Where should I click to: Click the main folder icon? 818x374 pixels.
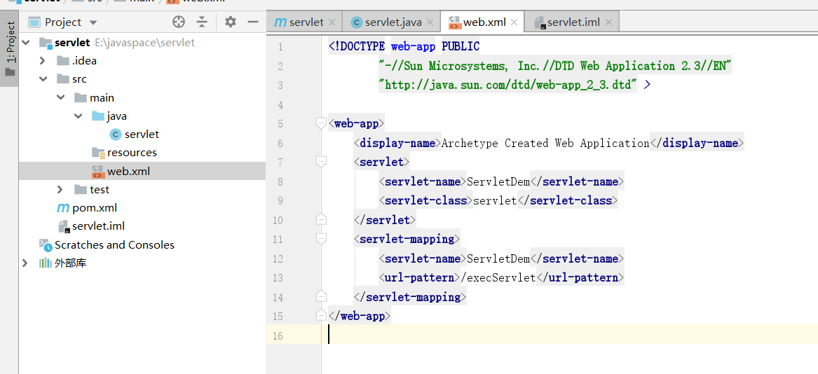click(81, 97)
